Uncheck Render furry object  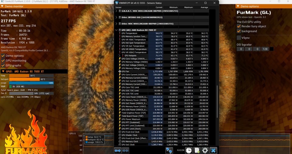click(239, 26)
